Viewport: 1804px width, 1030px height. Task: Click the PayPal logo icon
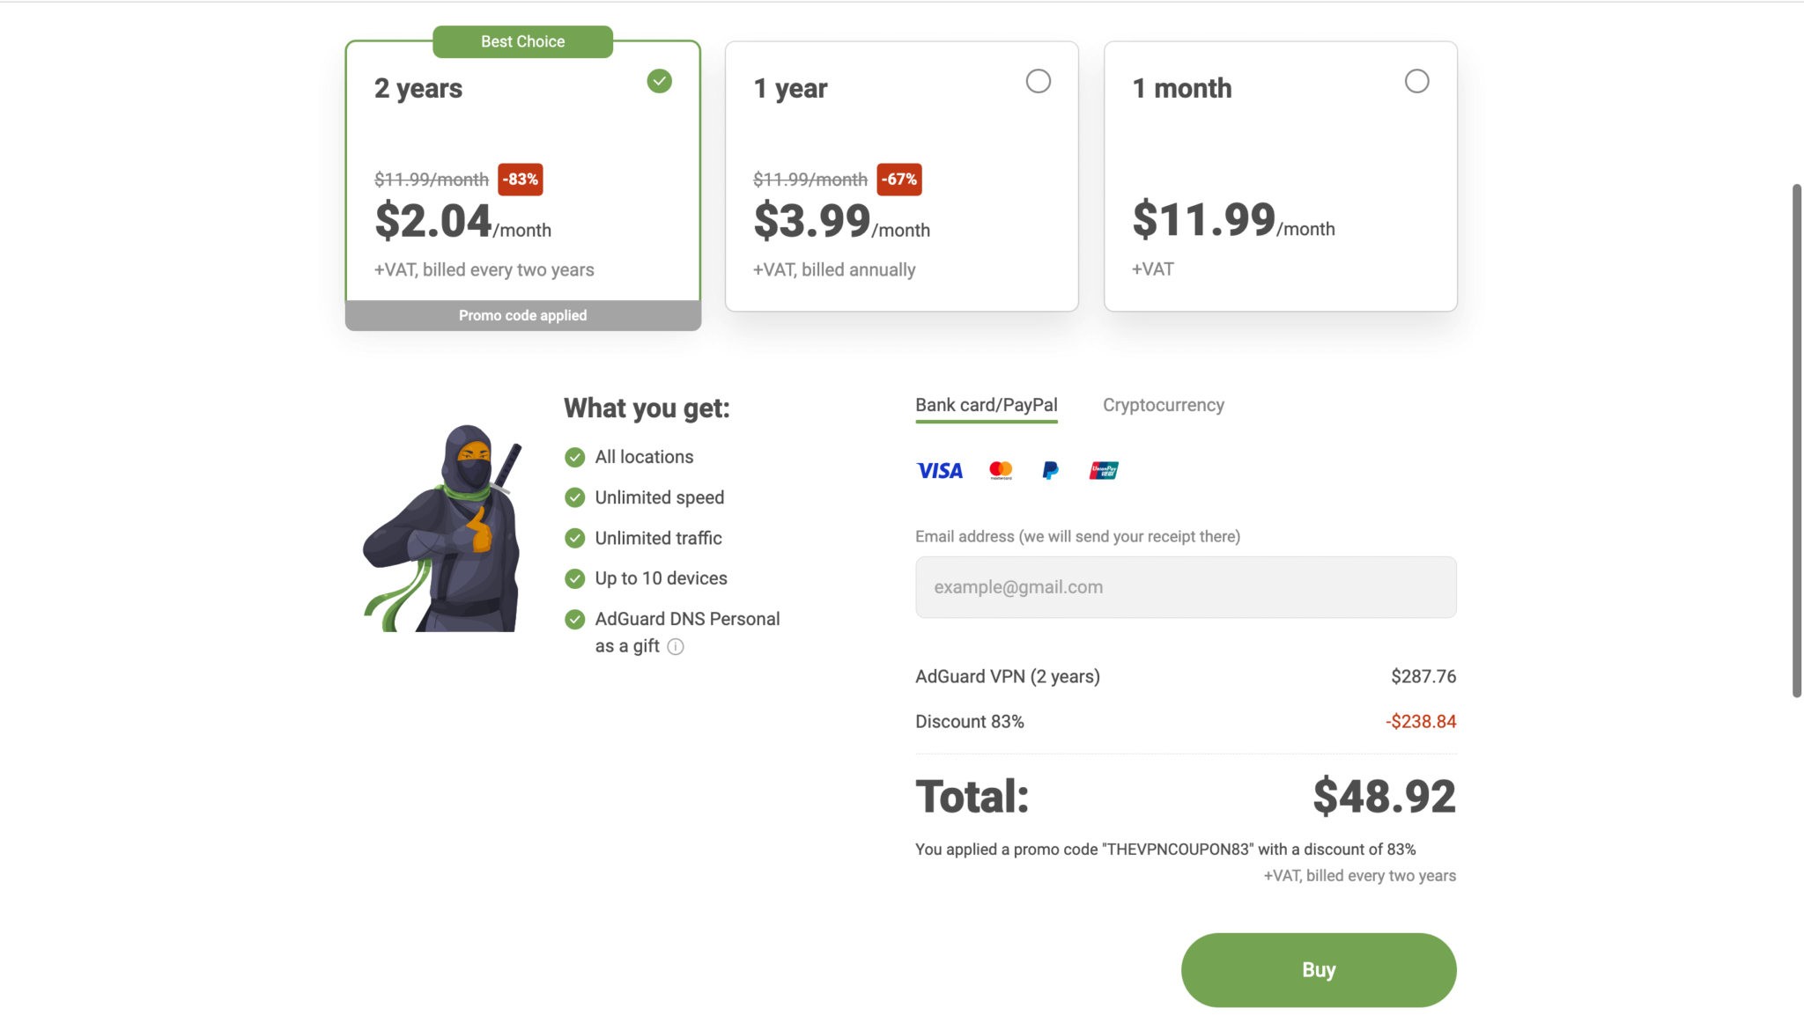tap(1050, 470)
